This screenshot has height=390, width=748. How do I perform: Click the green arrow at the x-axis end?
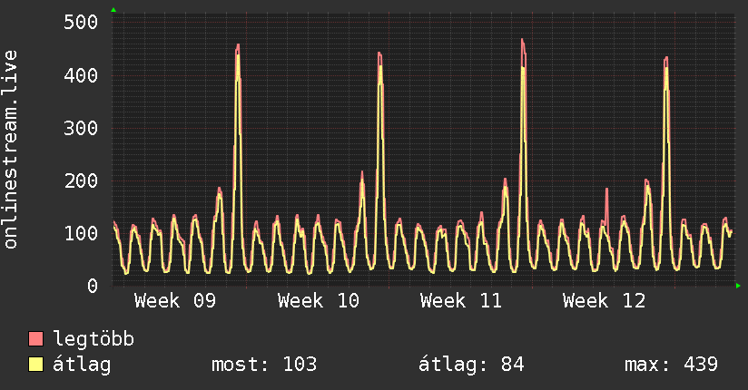point(738,286)
